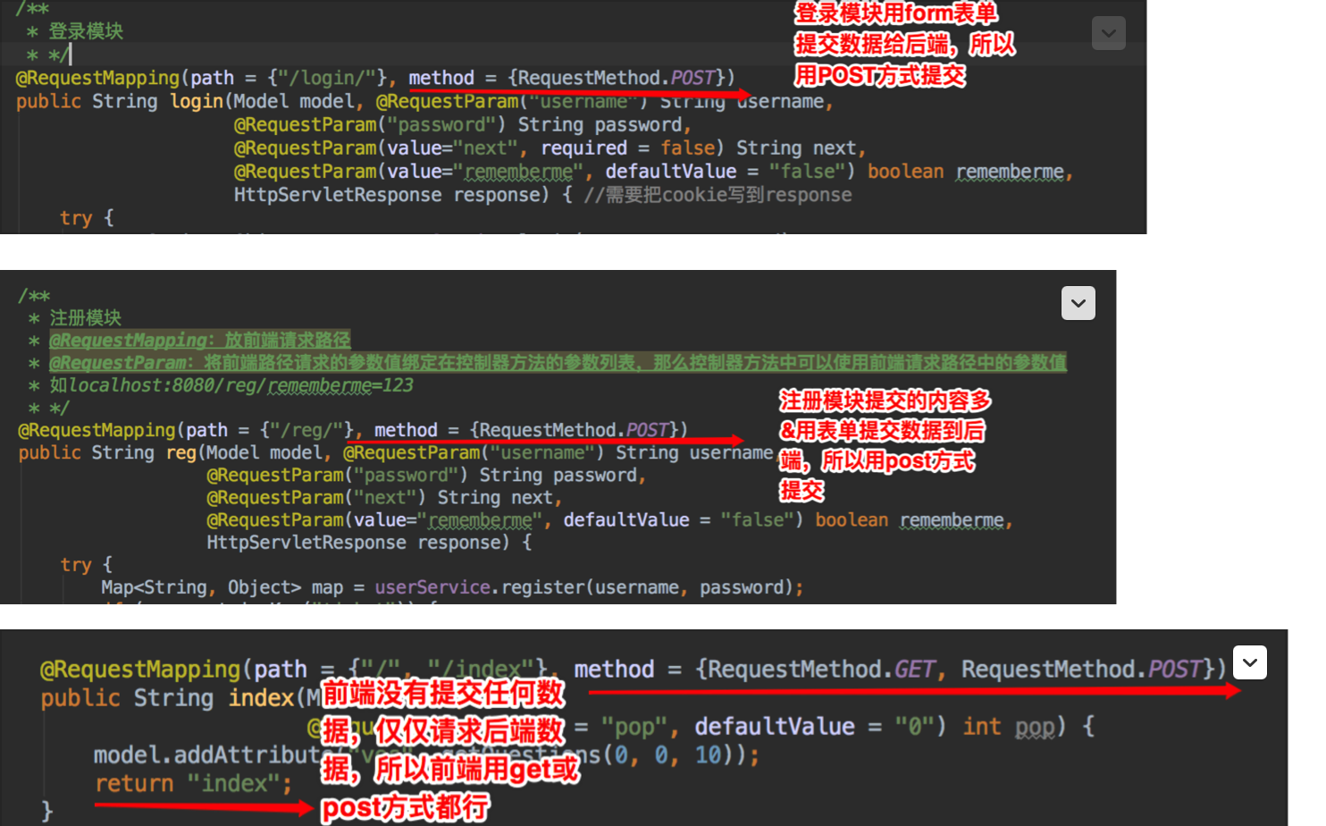Click "boolean rememberme" in the reg block

click(x=910, y=519)
